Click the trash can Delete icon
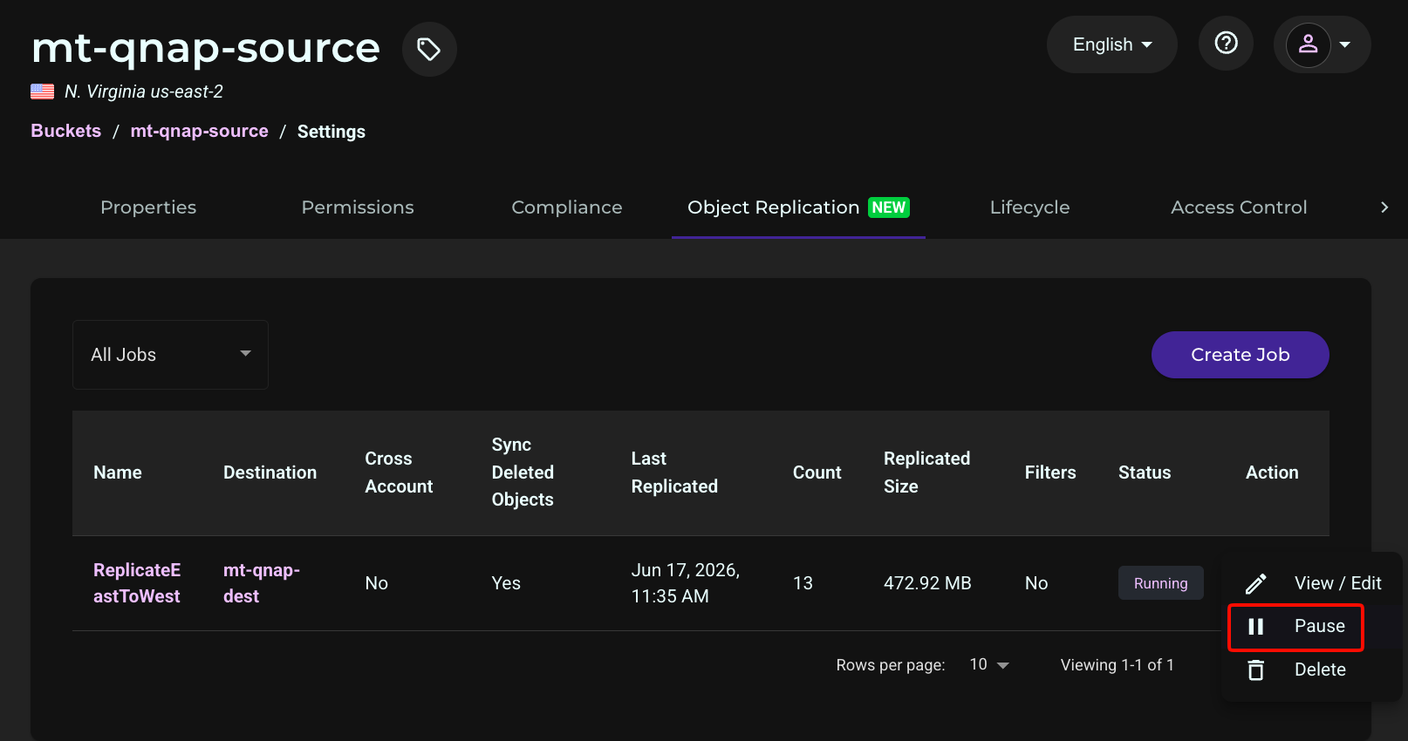Image resolution: width=1408 pixels, height=741 pixels. click(1256, 670)
